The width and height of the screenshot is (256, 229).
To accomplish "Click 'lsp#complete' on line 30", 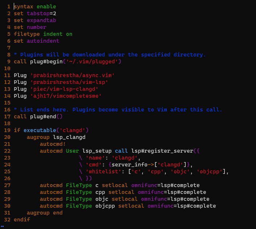I will point(197,206).
